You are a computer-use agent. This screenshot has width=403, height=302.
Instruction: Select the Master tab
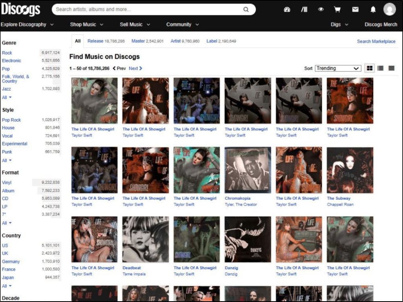pyautogui.click(x=147, y=41)
